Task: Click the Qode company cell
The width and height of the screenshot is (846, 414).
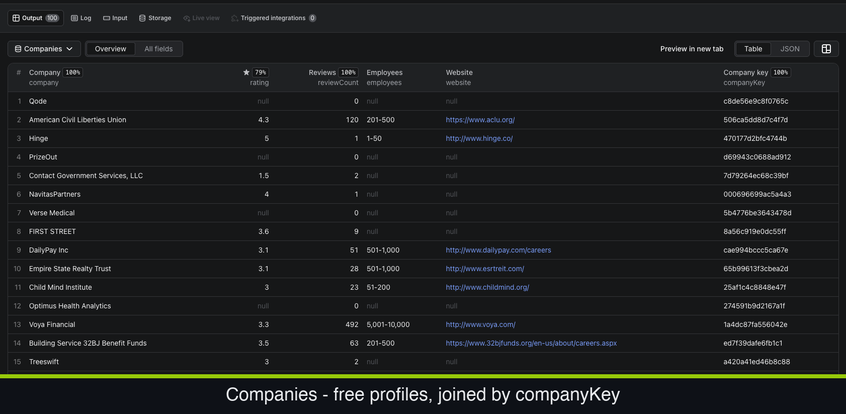Action: [38, 101]
